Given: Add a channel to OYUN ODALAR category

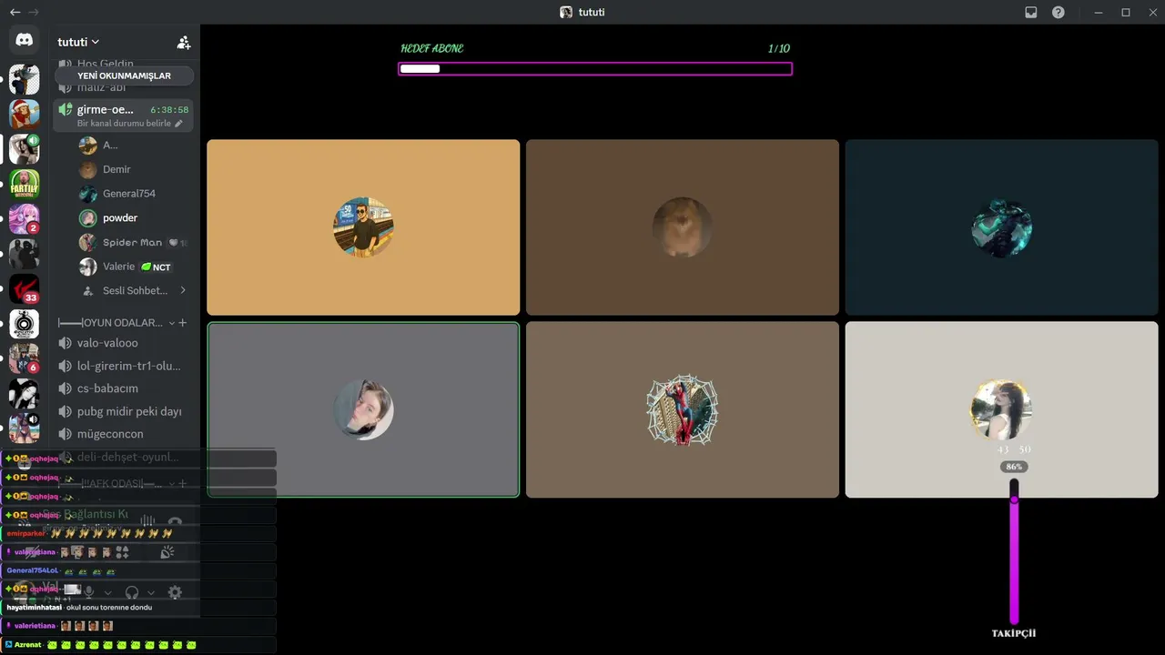Looking at the screenshot, I should point(182,323).
